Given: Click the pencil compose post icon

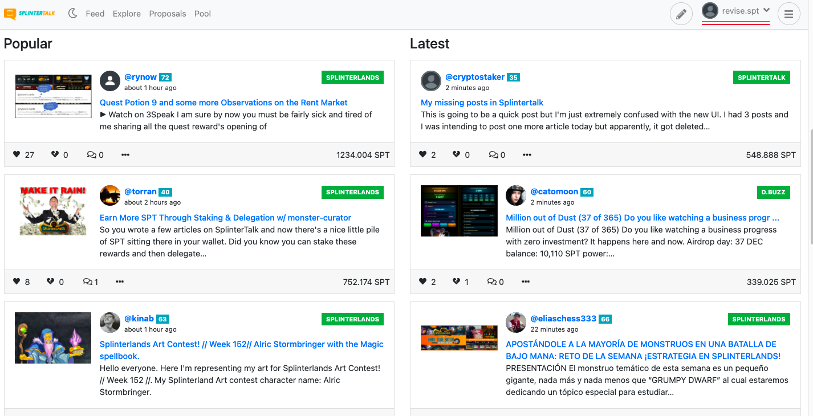Looking at the screenshot, I should pyautogui.click(x=681, y=14).
